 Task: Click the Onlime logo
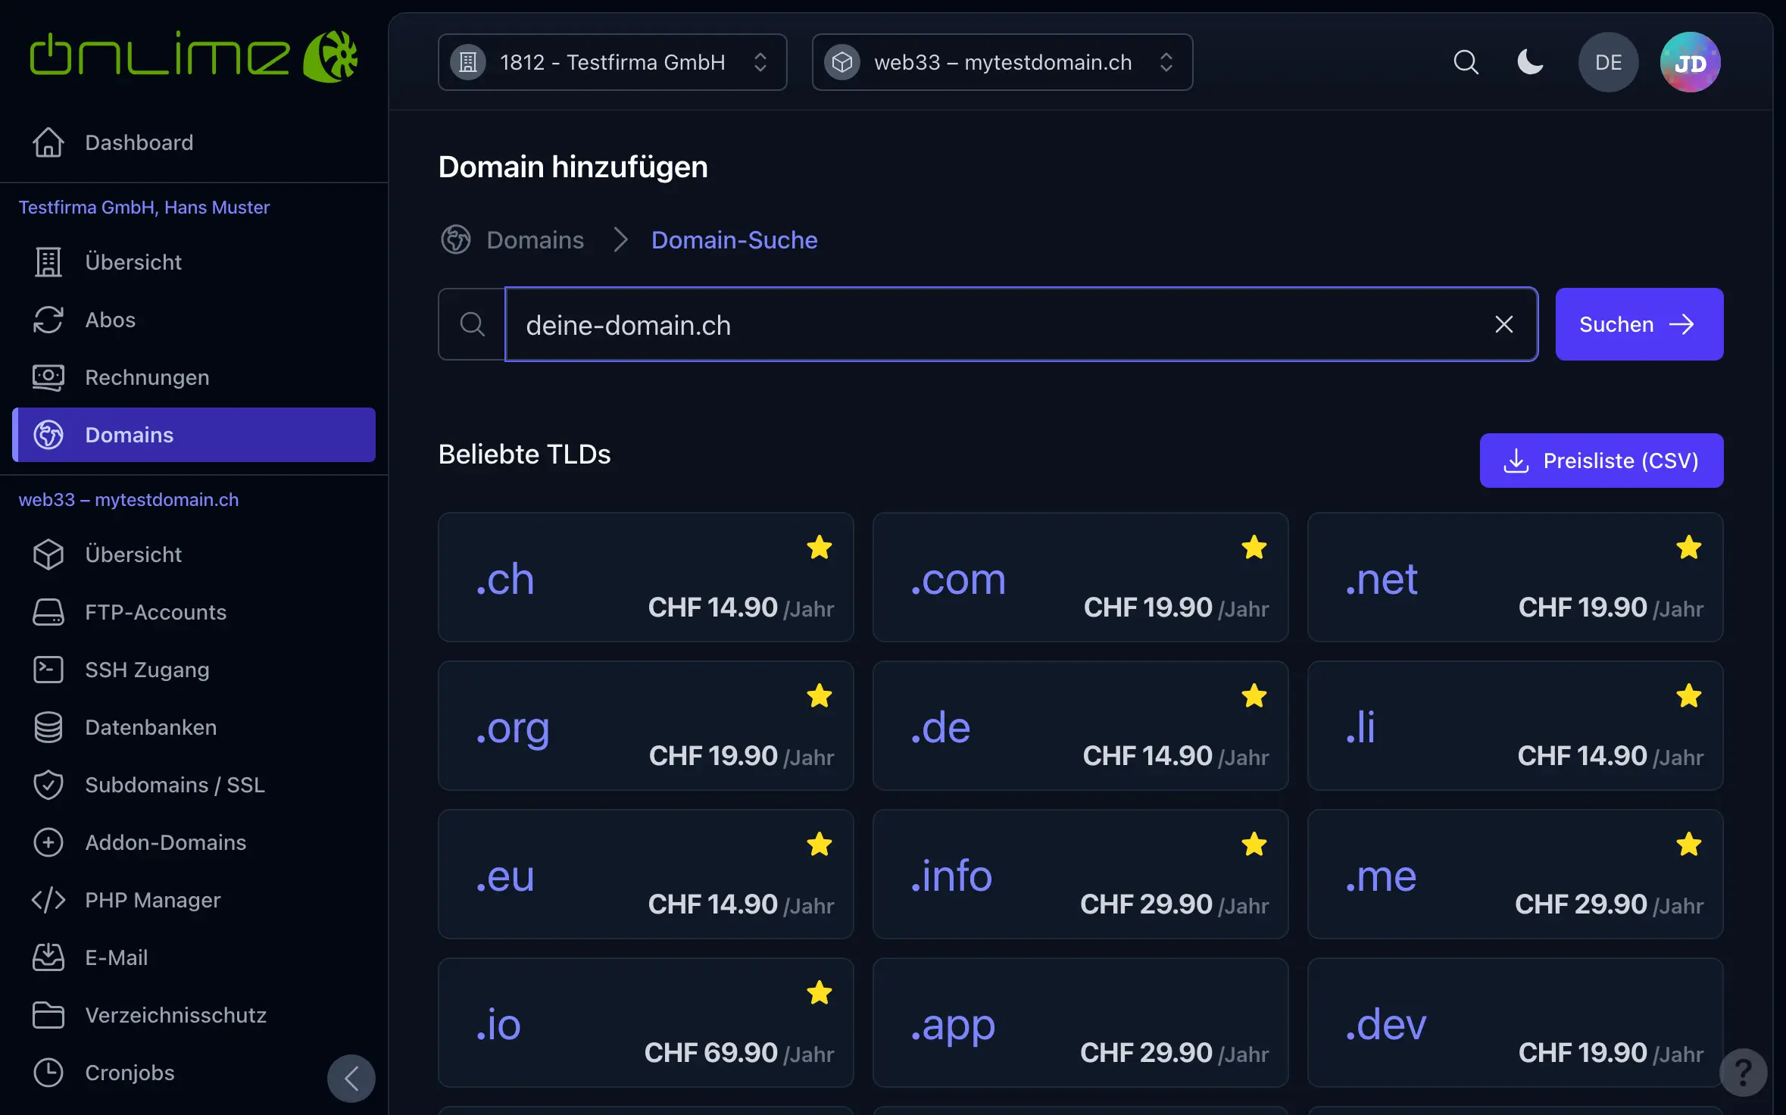(194, 56)
